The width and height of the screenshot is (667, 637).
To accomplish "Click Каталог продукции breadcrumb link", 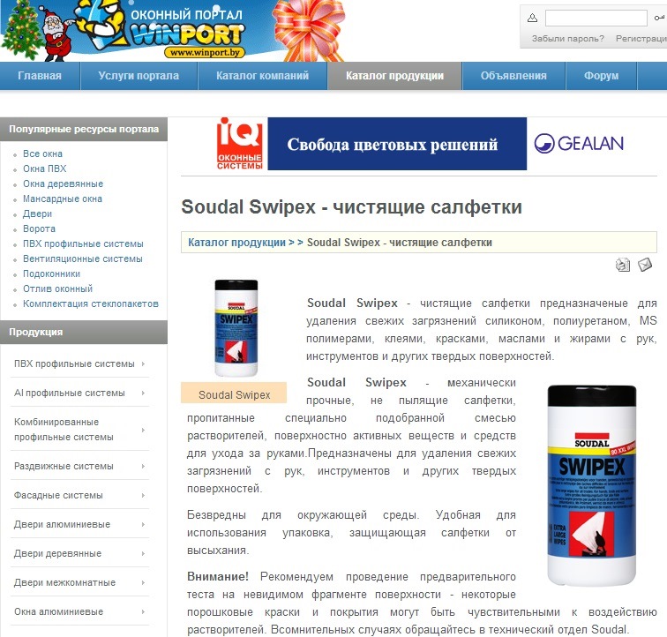I will tap(237, 243).
